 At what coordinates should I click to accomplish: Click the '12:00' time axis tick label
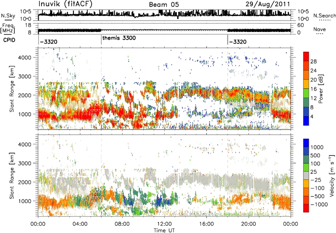(164, 224)
